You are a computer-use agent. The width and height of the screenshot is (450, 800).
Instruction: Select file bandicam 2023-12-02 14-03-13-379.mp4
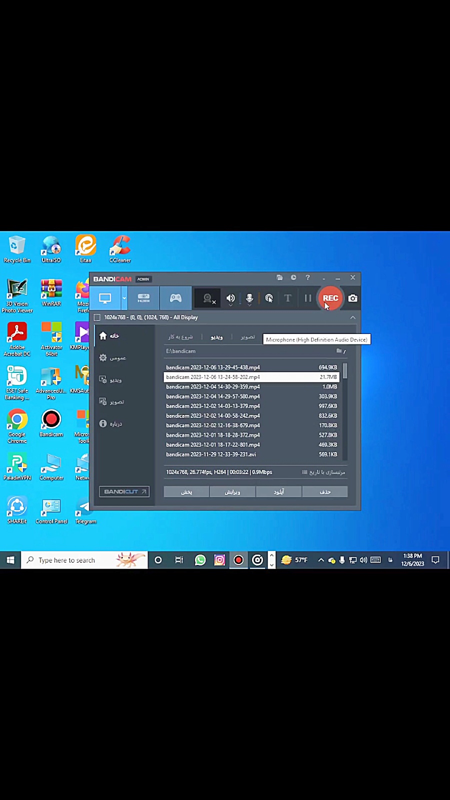pyautogui.click(x=251, y=406)
